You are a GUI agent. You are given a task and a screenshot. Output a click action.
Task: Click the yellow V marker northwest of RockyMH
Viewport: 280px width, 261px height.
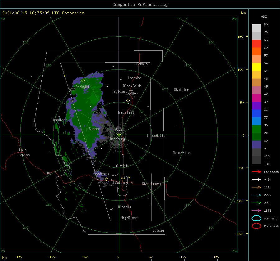point(64,76)
